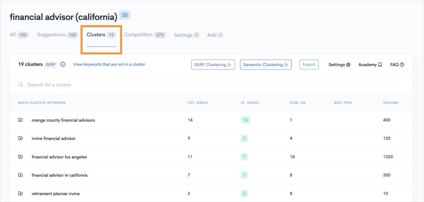Open folder icon for retirement planner irvine
424x202 pixels.
point(20,193)
